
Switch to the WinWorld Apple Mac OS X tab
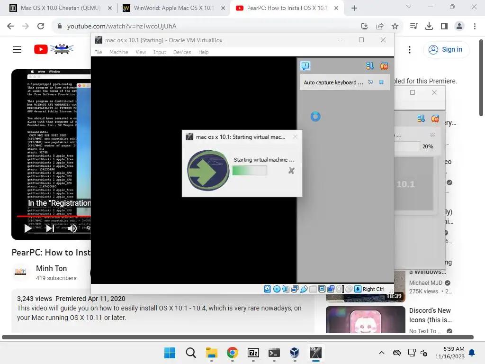(x=173, y=8)
